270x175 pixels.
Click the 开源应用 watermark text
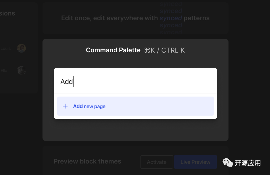point(248,163)
